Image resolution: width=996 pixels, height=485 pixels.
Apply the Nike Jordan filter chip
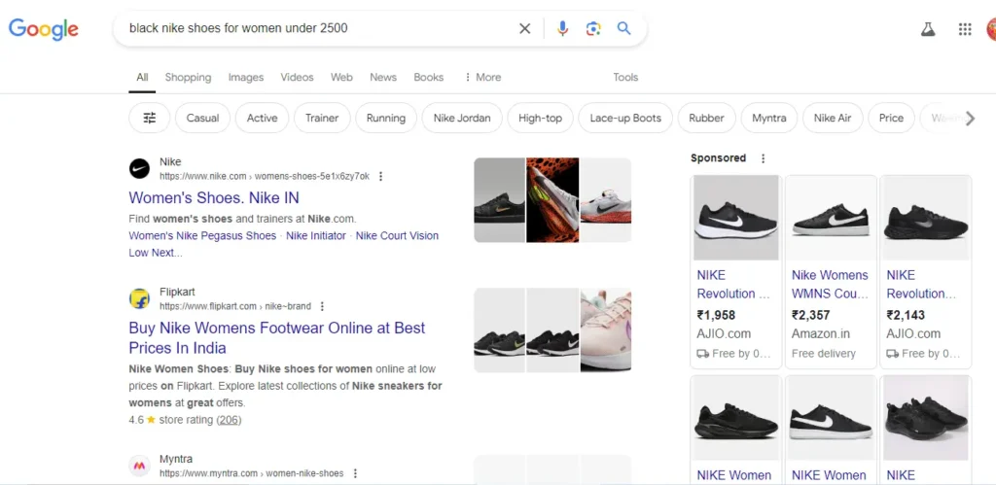point(462,118)
